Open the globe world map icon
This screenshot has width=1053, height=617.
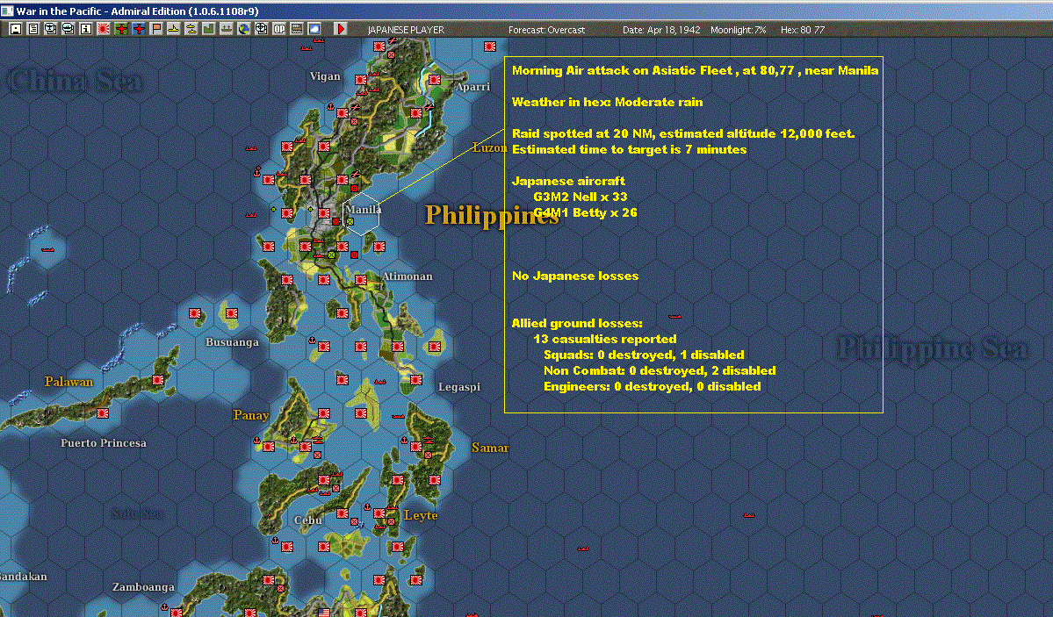point(244,29)
